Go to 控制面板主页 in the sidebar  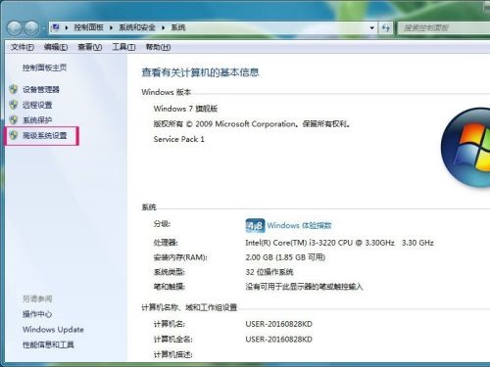[x=44, y=68]
